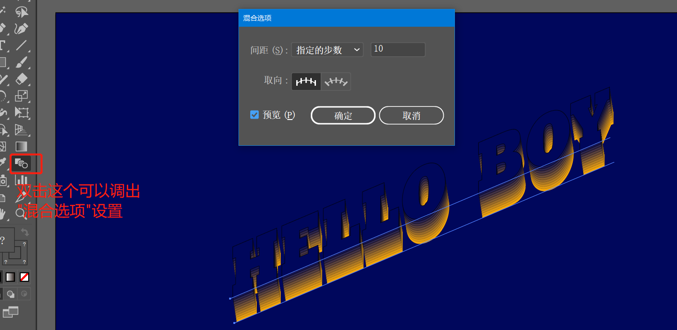This screenshot has height=330, width=677.
Task: Select the Gradient tool
Action: (x=22, y=146)
